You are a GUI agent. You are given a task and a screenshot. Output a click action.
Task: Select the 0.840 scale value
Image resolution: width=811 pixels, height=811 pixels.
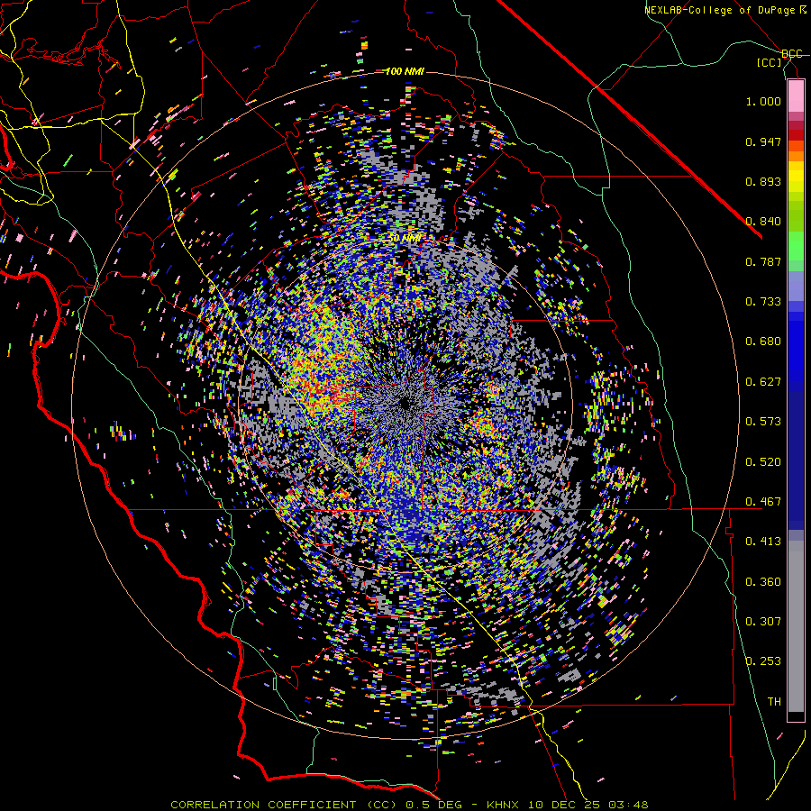click(763, 222)
